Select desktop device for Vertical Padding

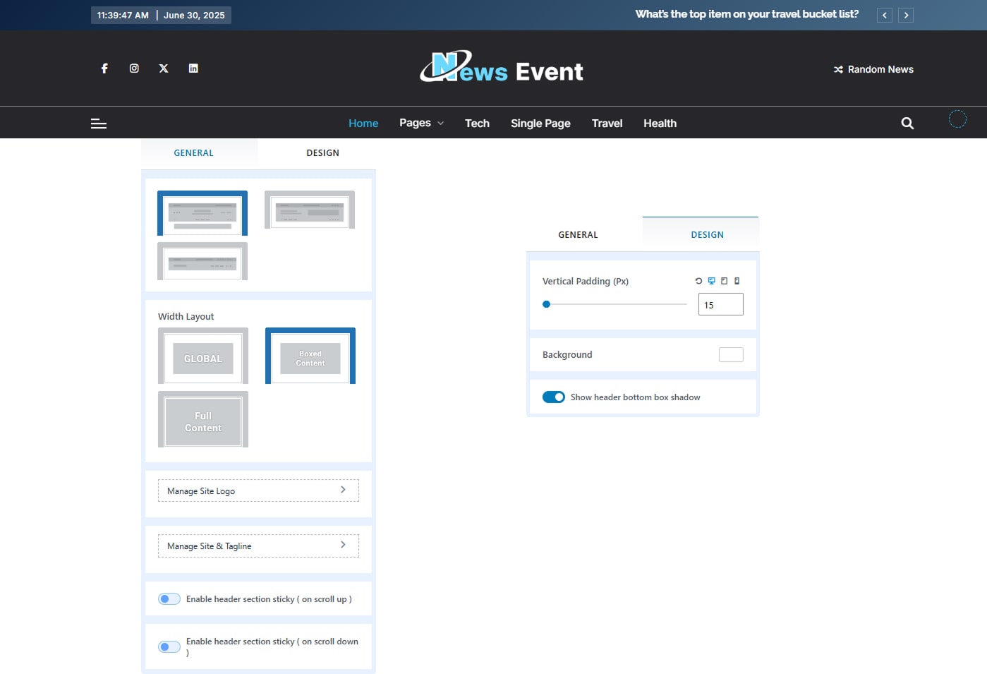point(711,281)
